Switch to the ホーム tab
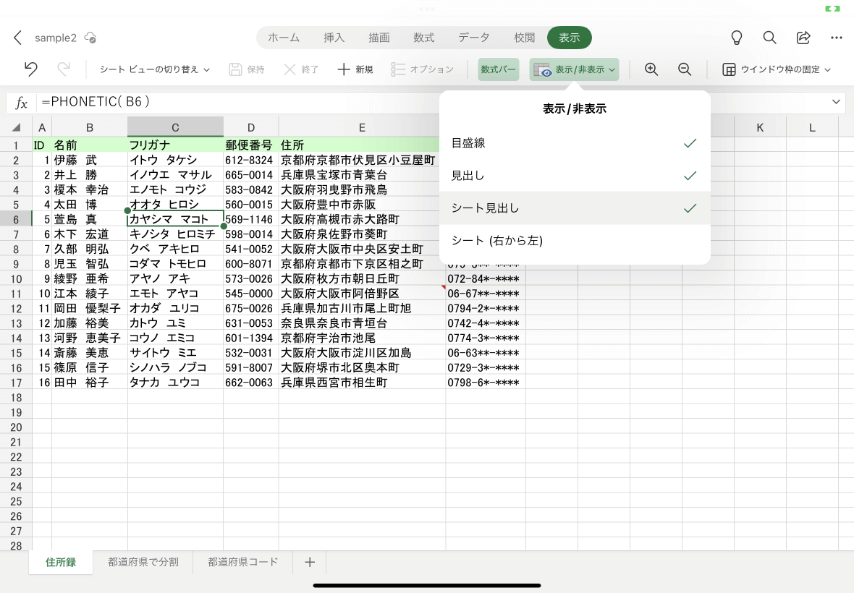Image resolution: width=854 pixels, height=593 pixels. coord(283,38)
